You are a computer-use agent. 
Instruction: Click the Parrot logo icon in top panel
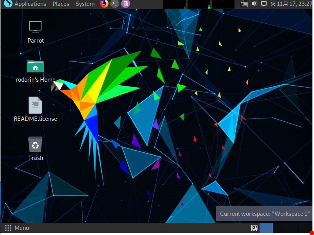click(x=8, y=4)
